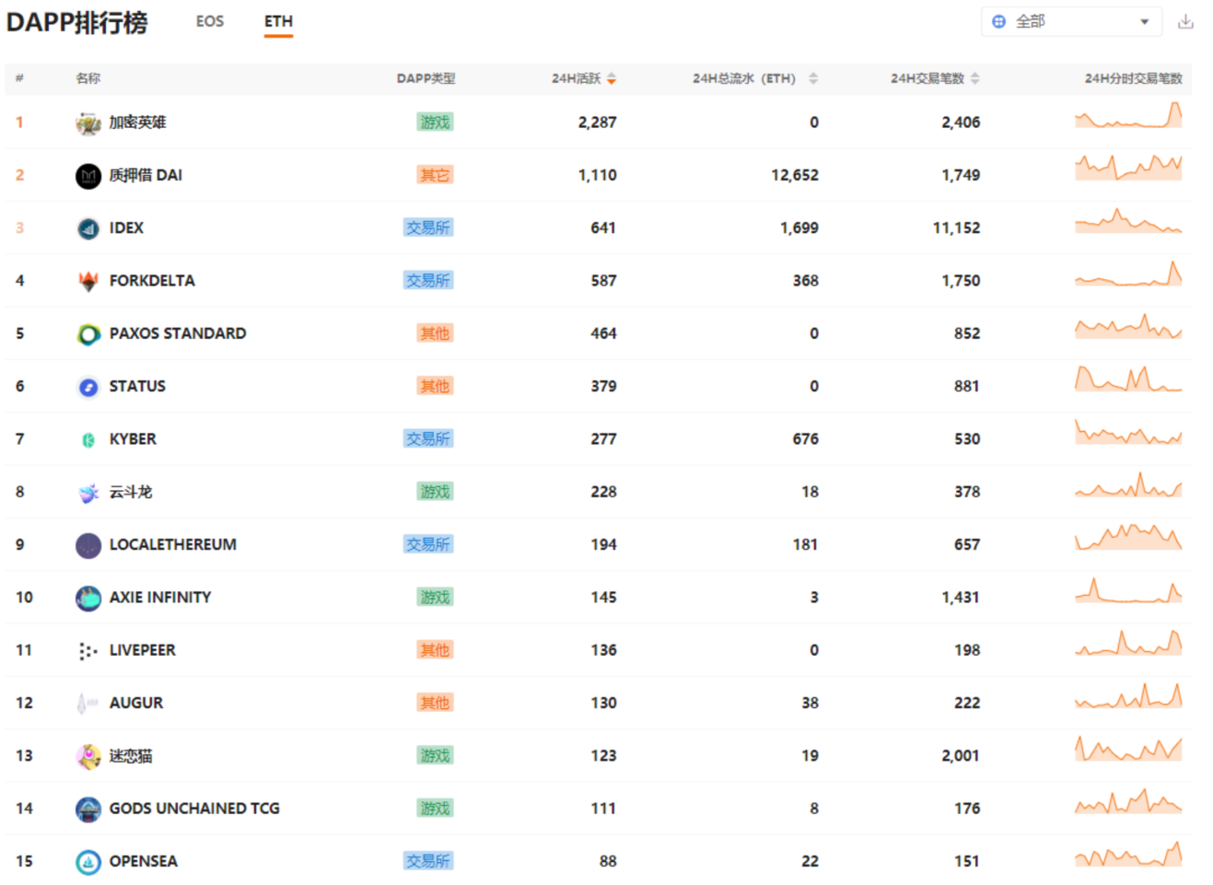The width and height of the screenshot is (1213, 885).
Task: Click the download icon at top right
Action: (x=1185, y=21)
